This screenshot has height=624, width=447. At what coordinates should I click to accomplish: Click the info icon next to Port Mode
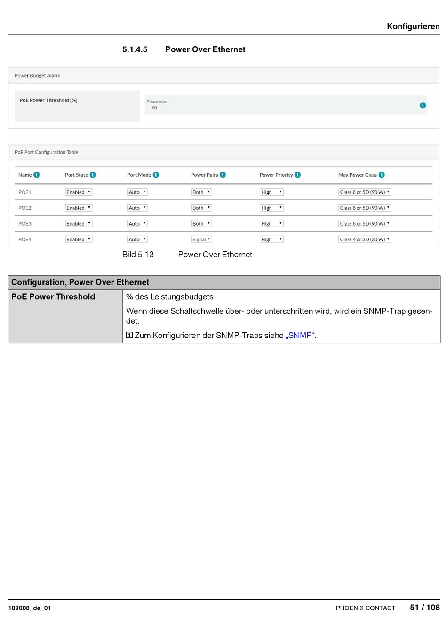point(156,175)
